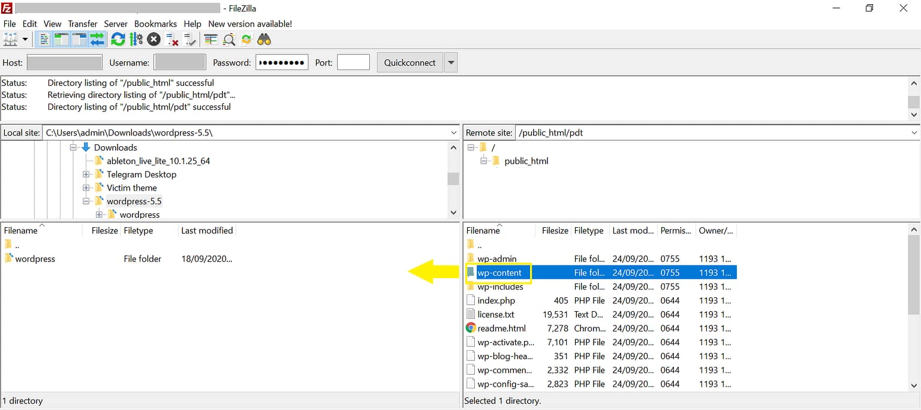
Task: Click the New version available! link
Action: pyautogui.click(x=250, y=24)
